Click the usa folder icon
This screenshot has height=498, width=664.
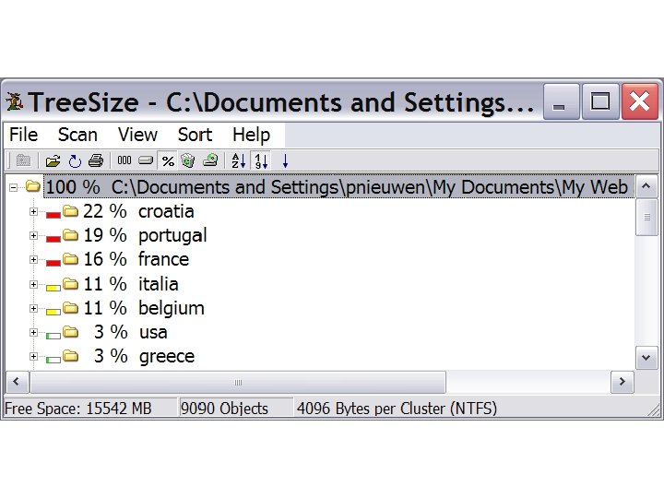click(71, 332)
